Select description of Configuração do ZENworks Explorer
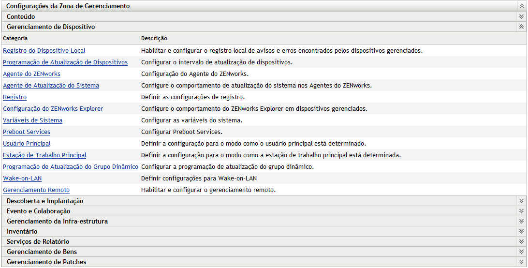528x268 pixels. tap(254, 109)
